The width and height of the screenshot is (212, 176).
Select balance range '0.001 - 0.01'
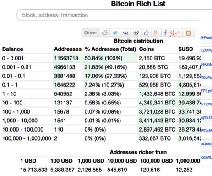click(x=16, y=67)
